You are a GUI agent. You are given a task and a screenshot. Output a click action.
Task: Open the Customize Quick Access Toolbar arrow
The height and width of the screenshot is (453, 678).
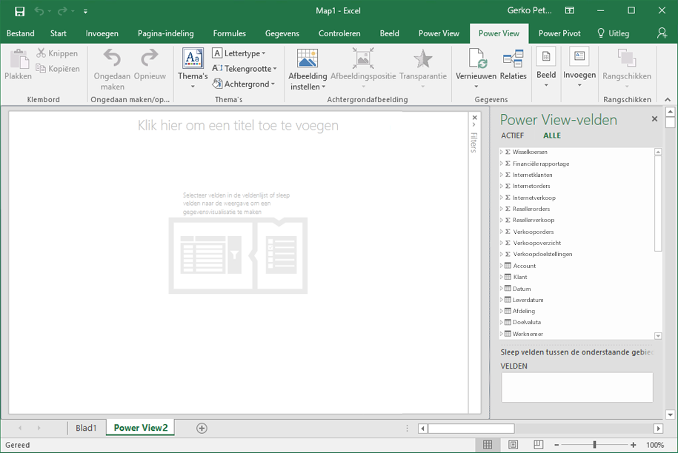(x=86, y=12)
